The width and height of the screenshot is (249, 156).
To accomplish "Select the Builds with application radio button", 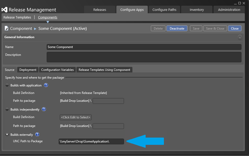I will pyautogui.click(x=7, y=85).
